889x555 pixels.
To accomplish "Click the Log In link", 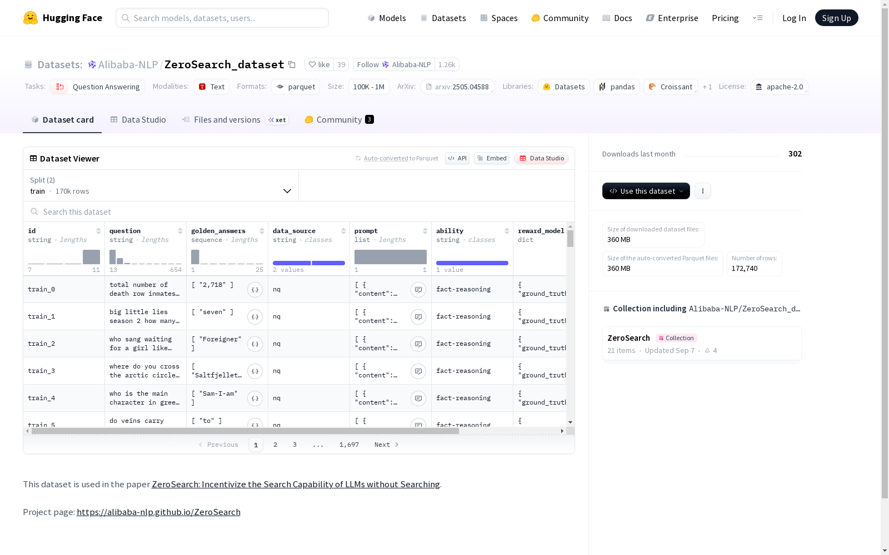I will click(794, 18).
